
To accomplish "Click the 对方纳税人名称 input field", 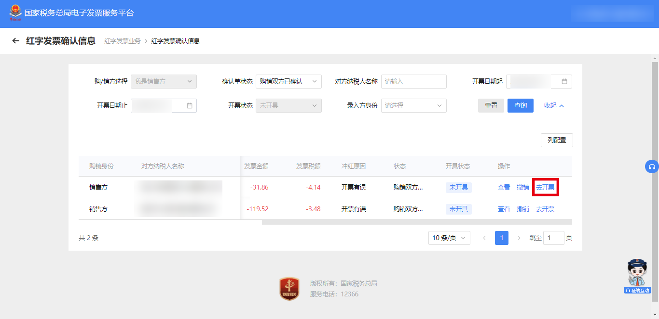I will (x=413, y=81).
